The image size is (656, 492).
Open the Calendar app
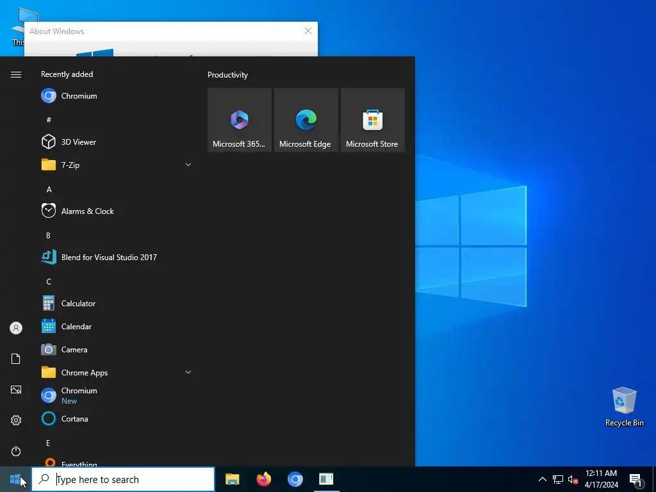pyautogui.click(x=117, y=326)
